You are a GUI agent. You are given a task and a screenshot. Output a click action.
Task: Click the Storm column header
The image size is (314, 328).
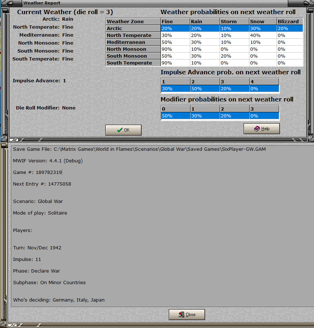click(235, 21)
